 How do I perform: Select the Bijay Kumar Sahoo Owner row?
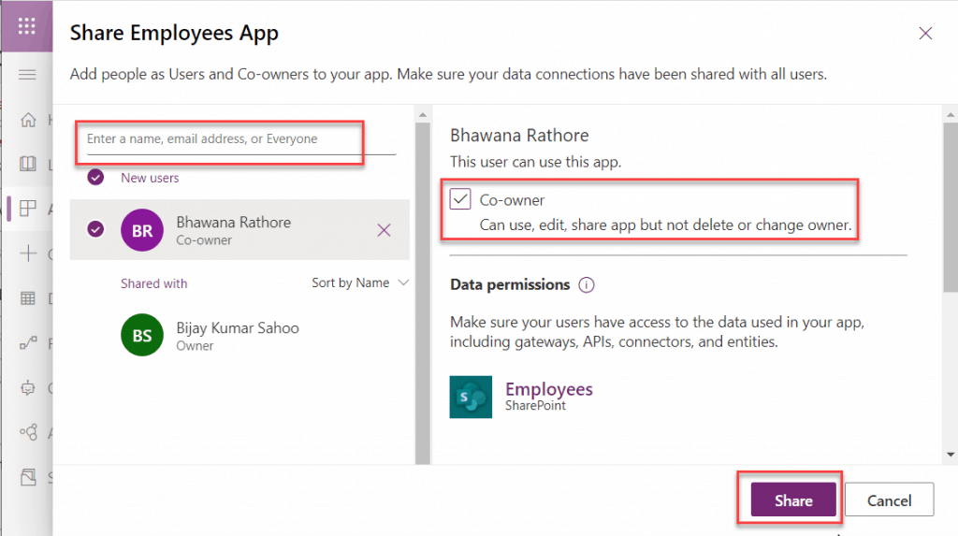click(239, 335)
